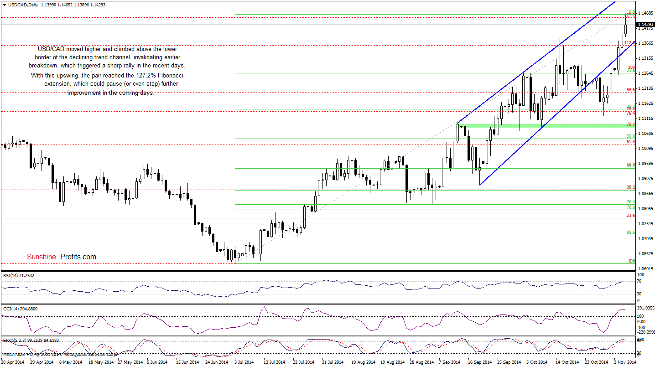
Task: Click the 5 Oct 2014 date label
Action: click(x=537, y=362)
